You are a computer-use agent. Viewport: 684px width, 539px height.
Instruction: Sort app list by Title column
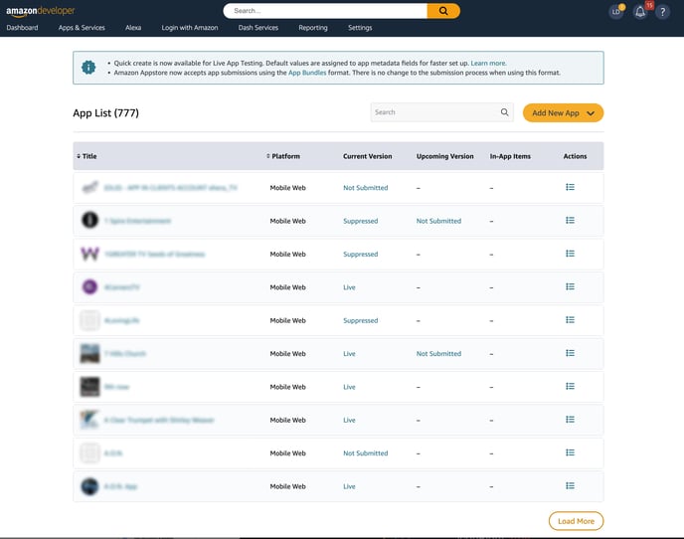tap(87, 156)
